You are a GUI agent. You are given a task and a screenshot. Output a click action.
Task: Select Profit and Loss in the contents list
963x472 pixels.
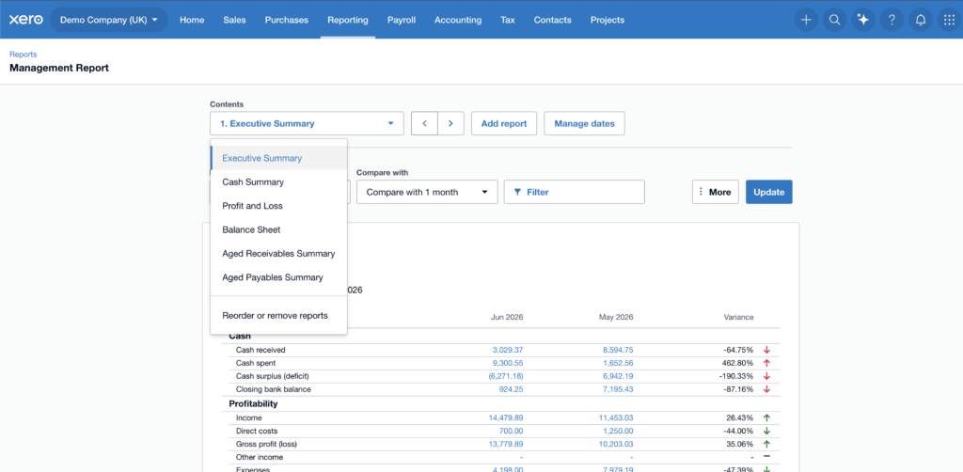pyautogui.click(x=278, y=206)
